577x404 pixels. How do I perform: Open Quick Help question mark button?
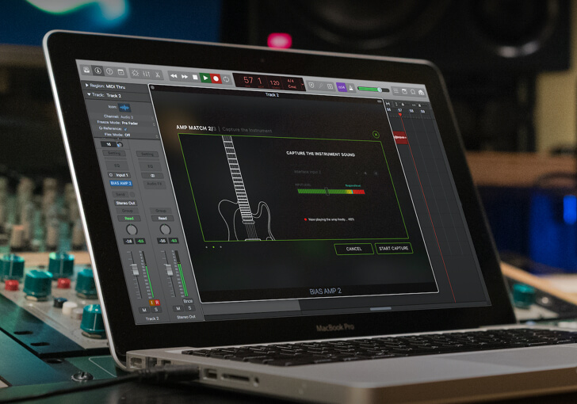pyautogui.click(x=109, y=71)
